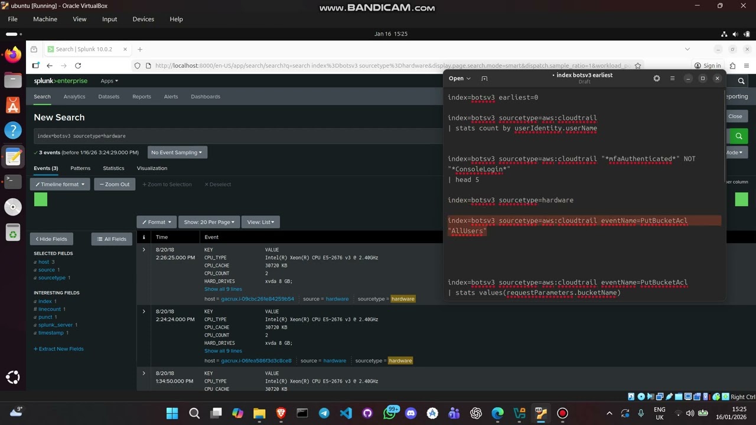Select the Text Editor dock icon
The height and width of the screenshot is (425, 756).
click(x=13, y=156)
